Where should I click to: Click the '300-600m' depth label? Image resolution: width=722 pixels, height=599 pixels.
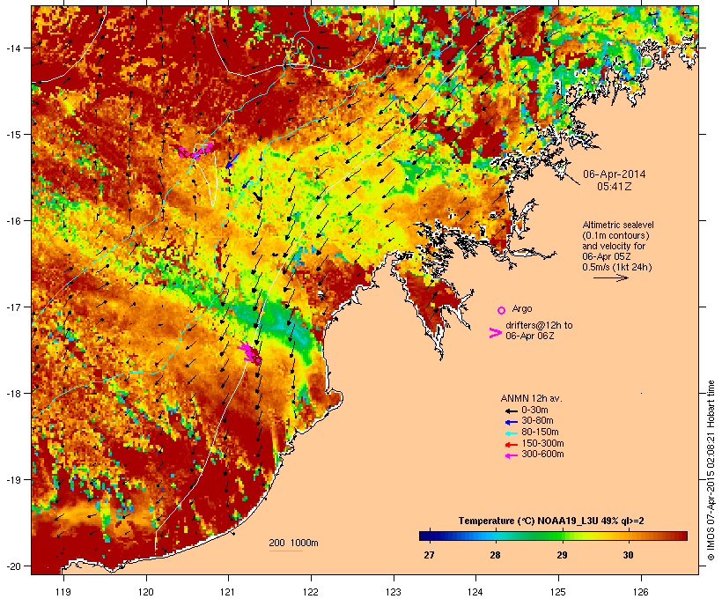[543, 455]
